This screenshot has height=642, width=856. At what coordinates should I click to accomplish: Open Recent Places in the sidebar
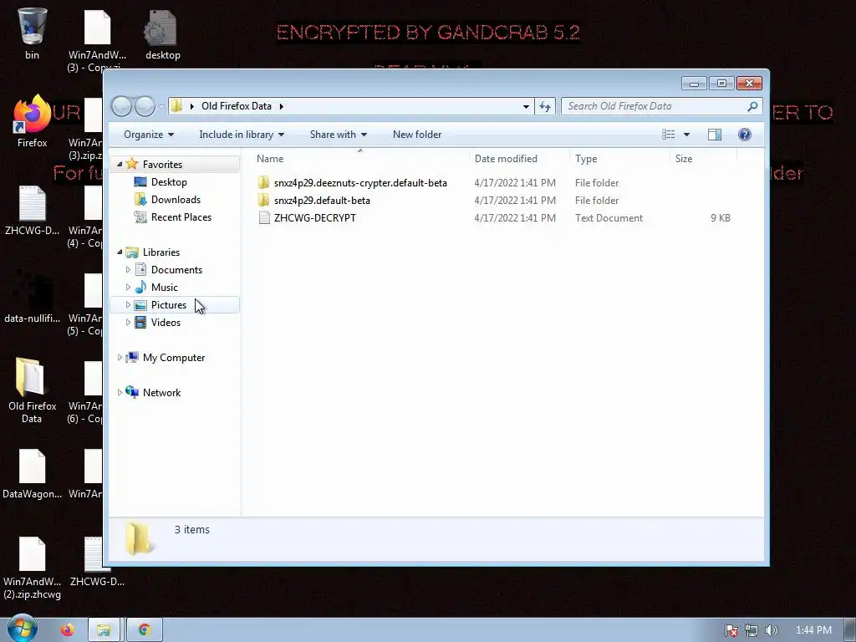pyautogui.click(x=181, y=217)
